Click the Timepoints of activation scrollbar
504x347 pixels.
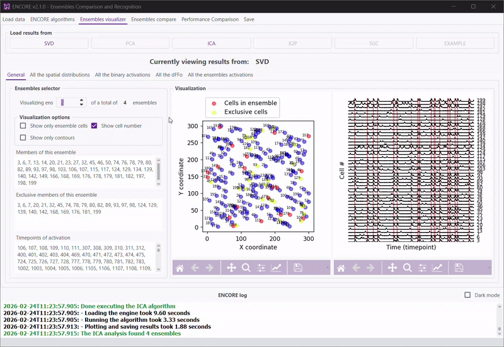coord(159,257)
